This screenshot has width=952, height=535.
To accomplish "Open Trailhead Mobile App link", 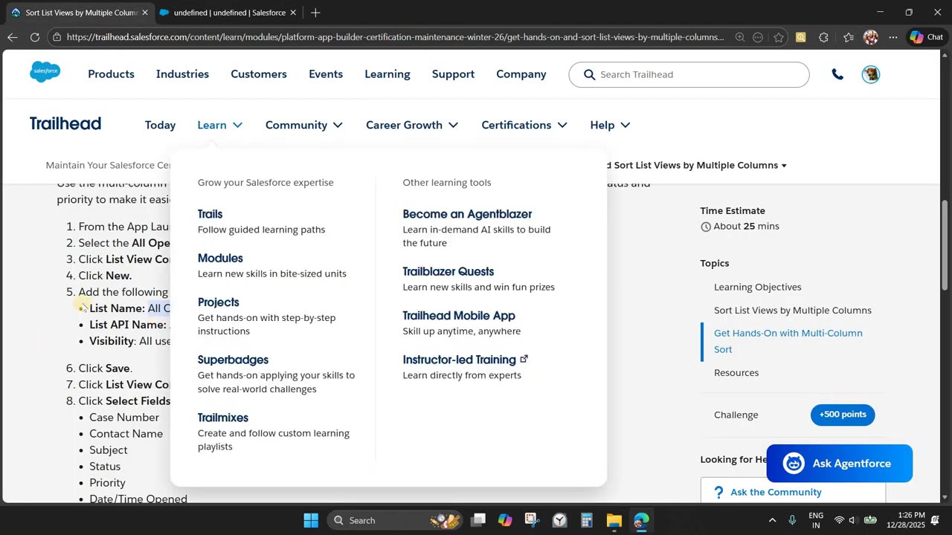I will click(458, 316).
